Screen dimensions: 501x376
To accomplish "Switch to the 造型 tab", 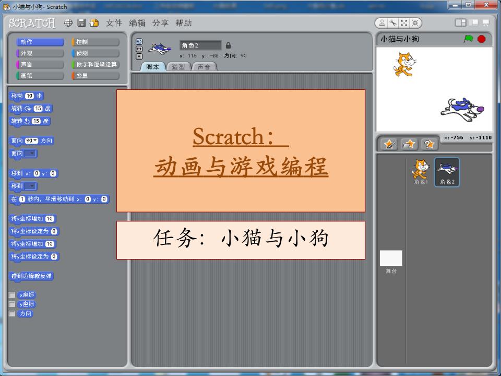I will coord(178,66).
